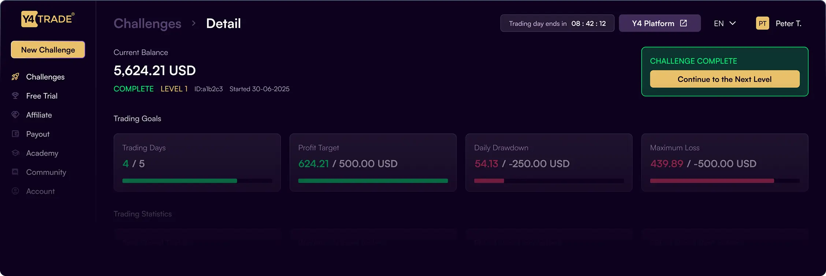Screen dimensions: 826x276
Task: Click the PT avatar badge
Action: click(x=763, y=23)
